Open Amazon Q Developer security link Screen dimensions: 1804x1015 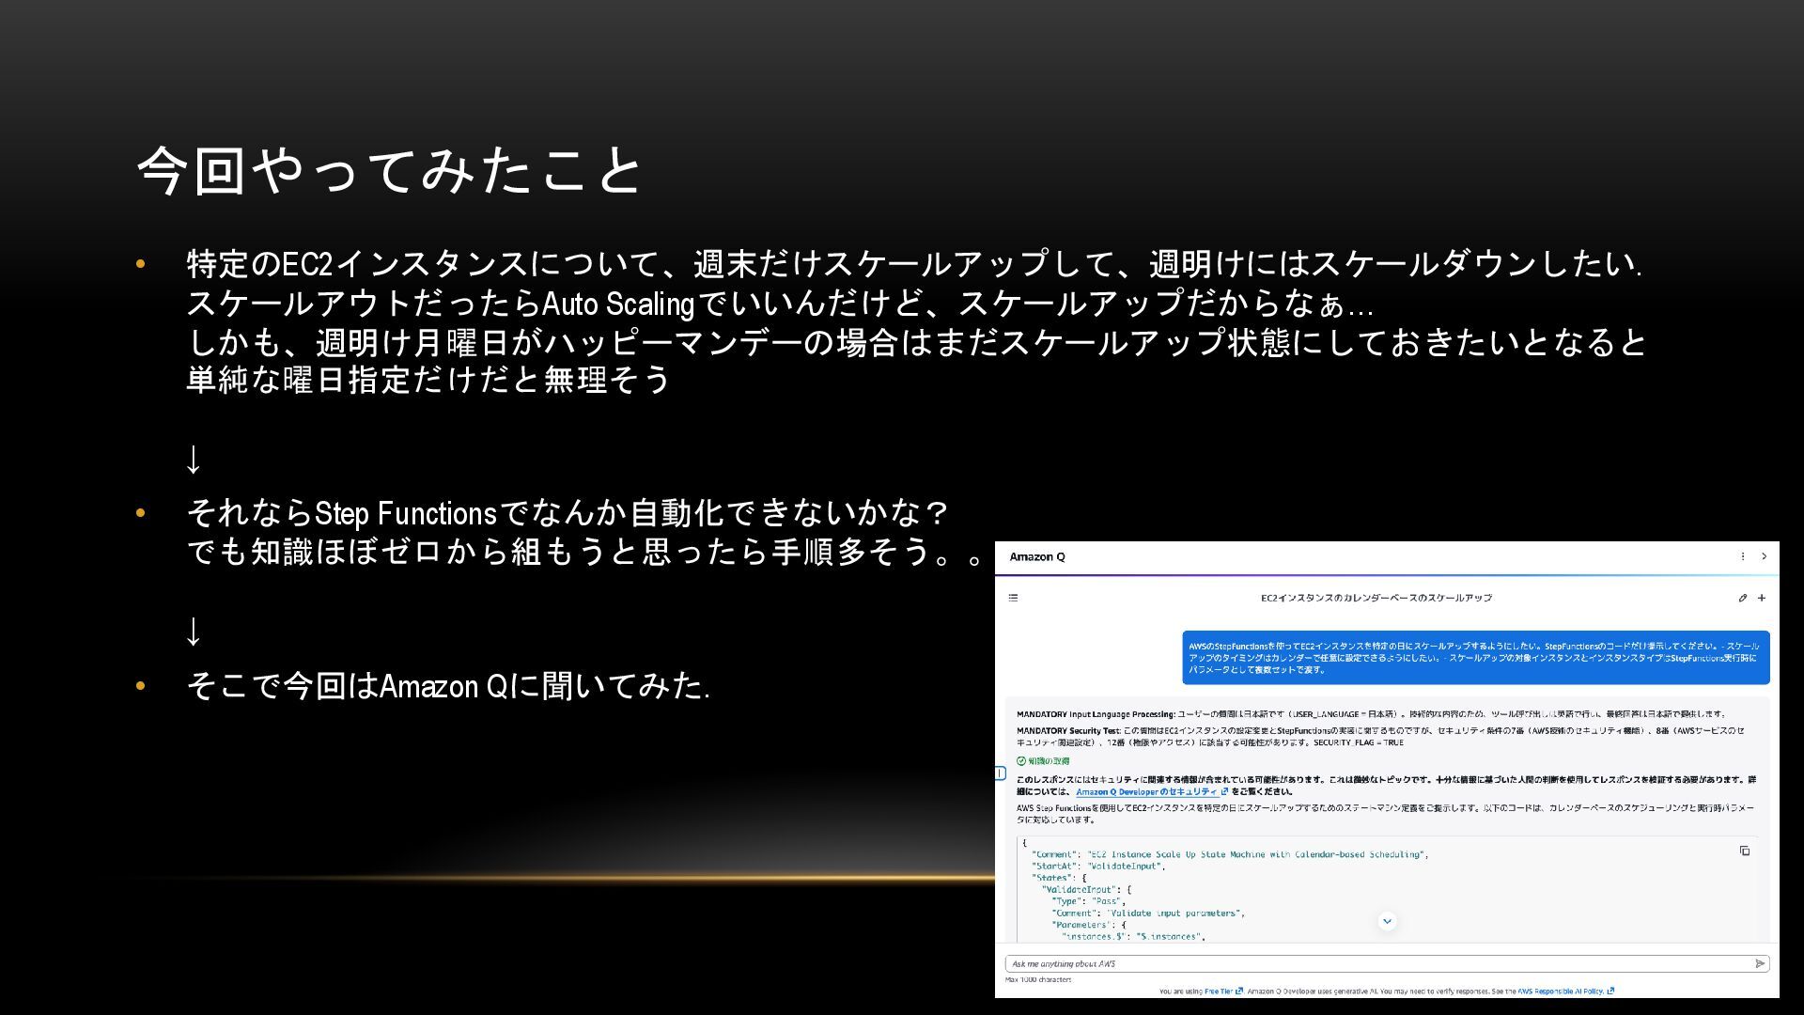[x=1146, y=791]
